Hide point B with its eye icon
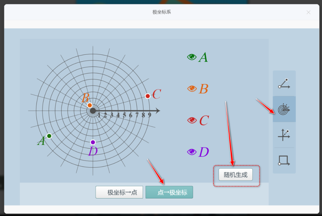The width and height of the screenshot is (322, 216). pyautogui.click(x=192, y=88)
